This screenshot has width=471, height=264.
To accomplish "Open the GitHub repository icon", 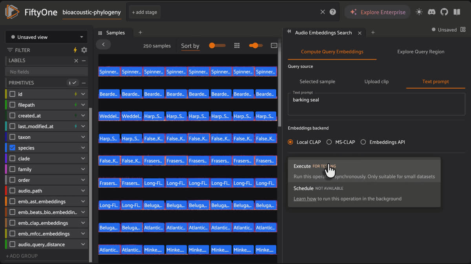I will coord(444,12).
